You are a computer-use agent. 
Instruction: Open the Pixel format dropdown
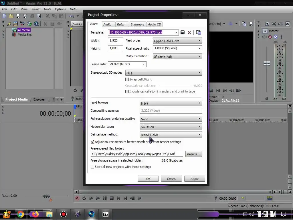pos(171,103)
